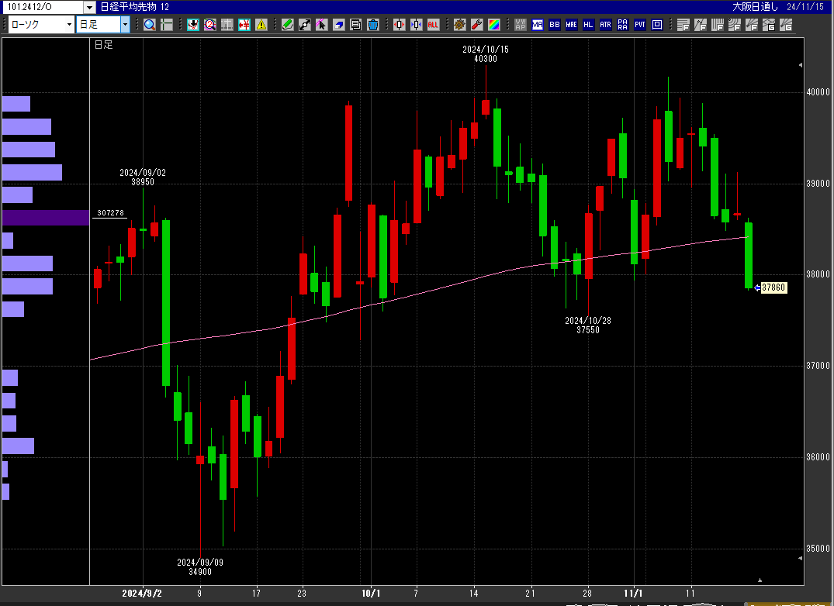The height and width of the screenshot is (606, 834).
Task: Click the last Gann fan G icon
Action: (x=786, y=25)
